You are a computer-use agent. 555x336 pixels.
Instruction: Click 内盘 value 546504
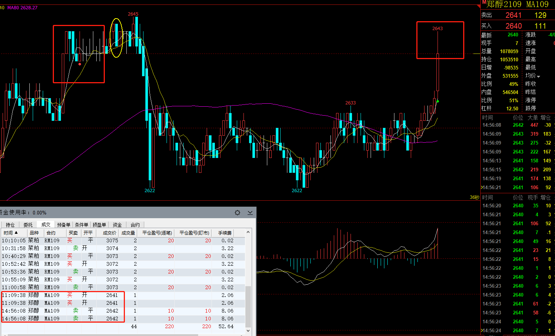[510, 92]
